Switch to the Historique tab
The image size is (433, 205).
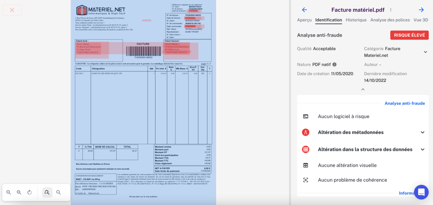pyautogui.click(x=356, y=20)
